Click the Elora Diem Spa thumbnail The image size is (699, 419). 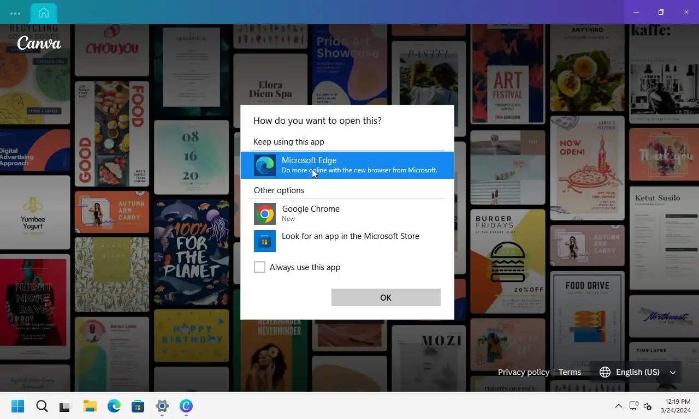click(271, 78)
